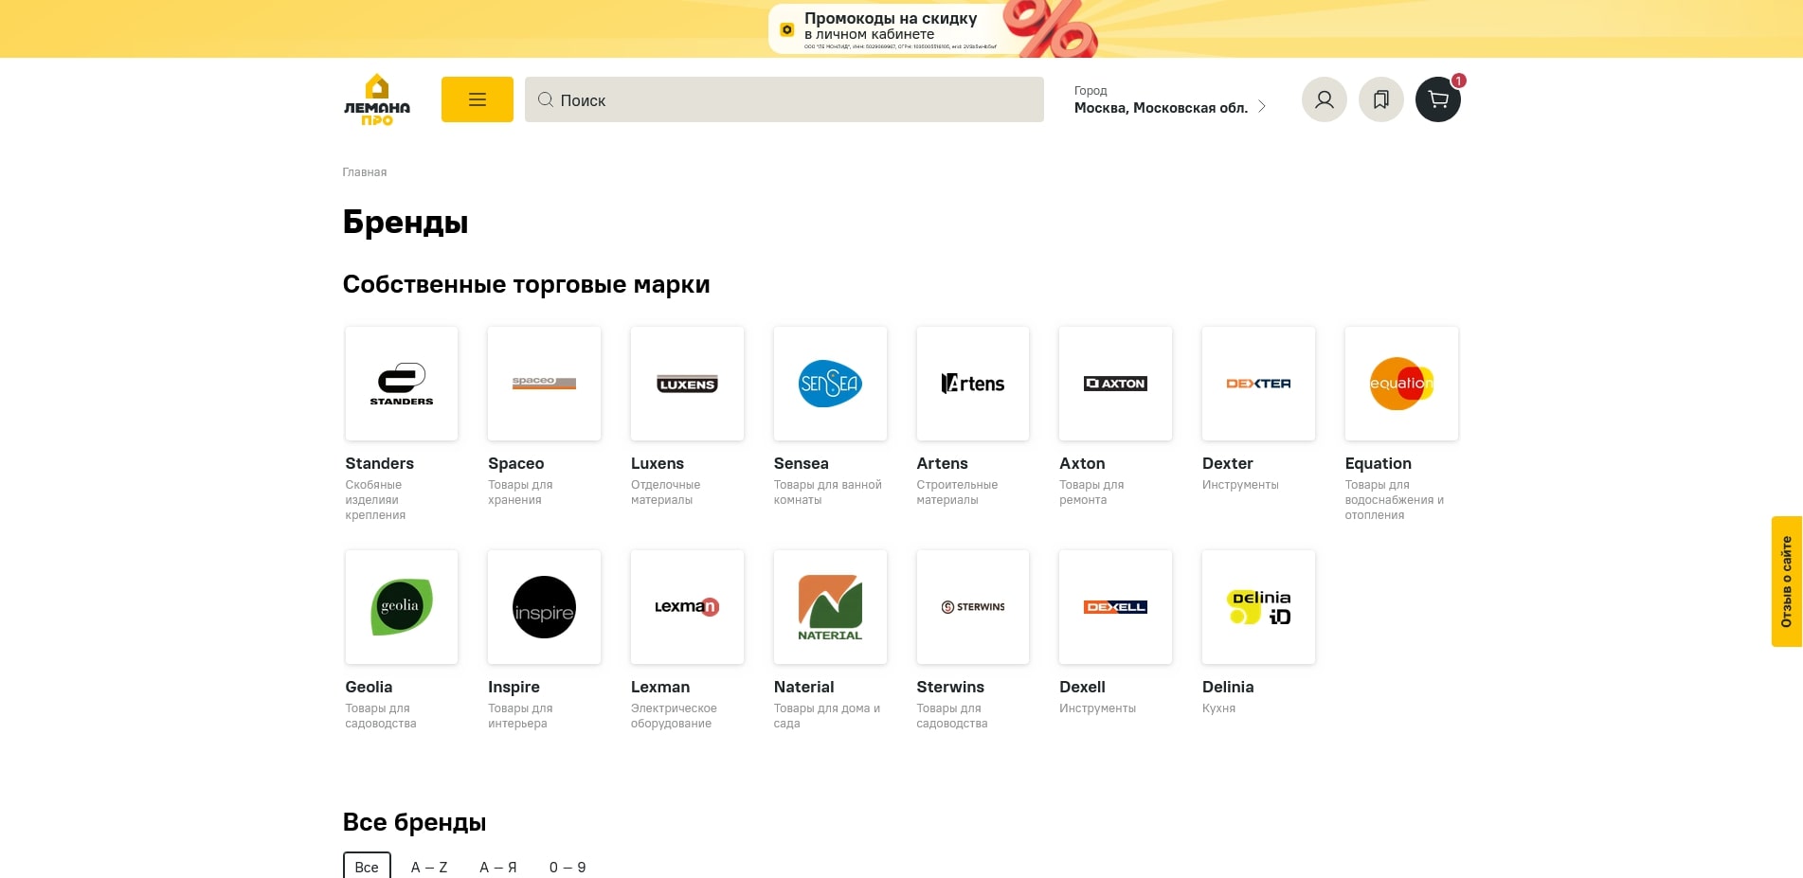Click the Lexman brand name link

pos(660,687)
